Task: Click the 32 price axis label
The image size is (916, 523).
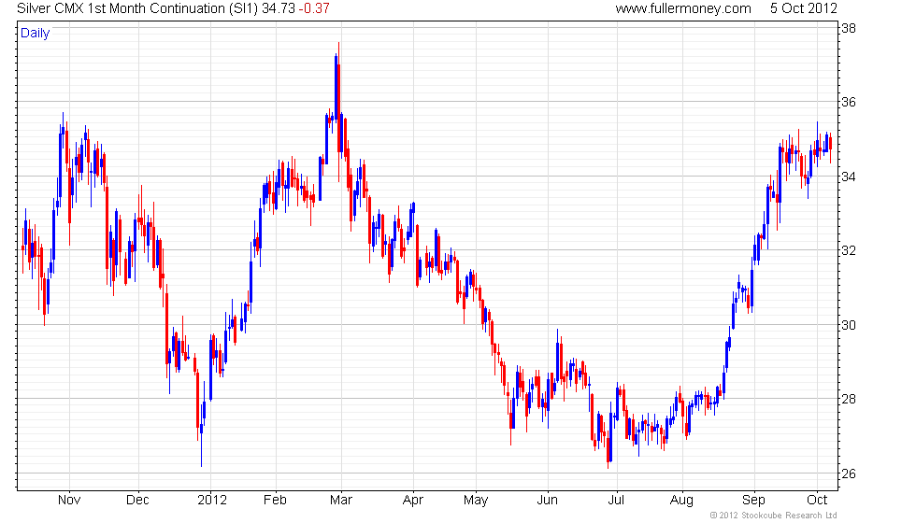Action: 849,250
